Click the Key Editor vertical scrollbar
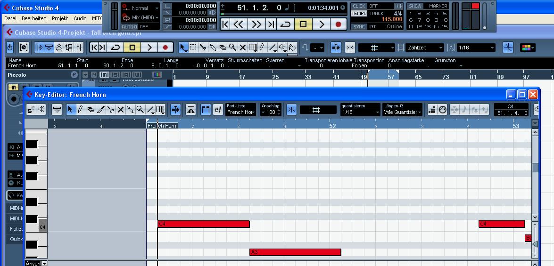 [x=535, y=175]
